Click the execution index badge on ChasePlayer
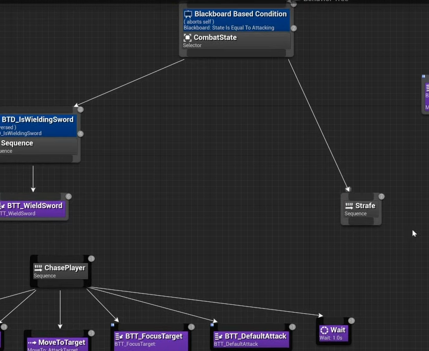This screenshot has height=351, width=429. tap(91, 259)
